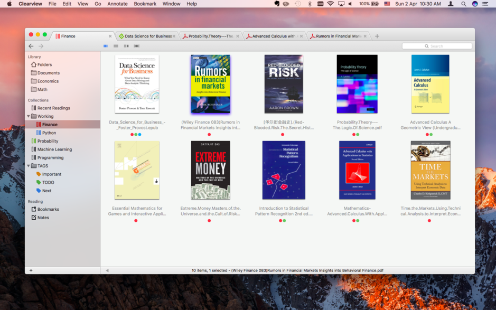This screenshot has width=496, height=310.
Task: Collapse the TAGS group
Action: pyautogui.click(x=29, y=165)
